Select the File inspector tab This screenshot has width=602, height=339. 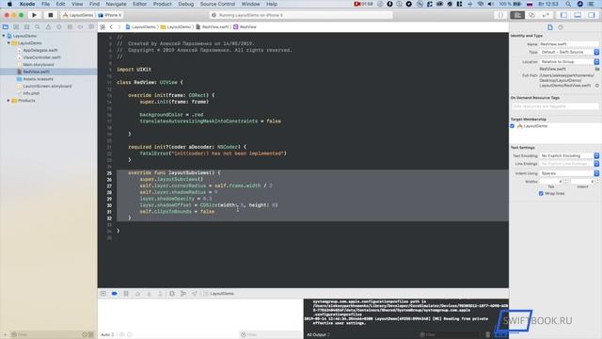tap(550, 27)
